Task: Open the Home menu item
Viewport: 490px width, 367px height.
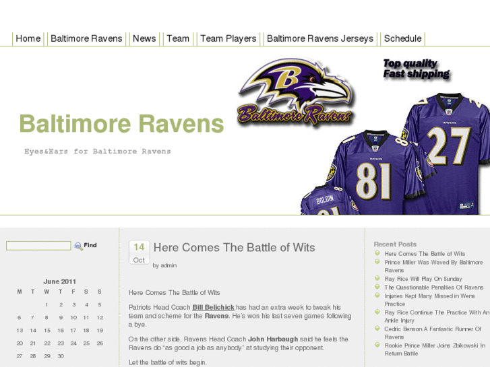Action: pyautogui.click(x=28, y=39)
